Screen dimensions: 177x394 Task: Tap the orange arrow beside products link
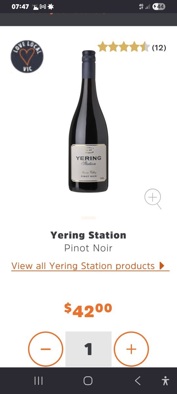[x=162, y=266]
